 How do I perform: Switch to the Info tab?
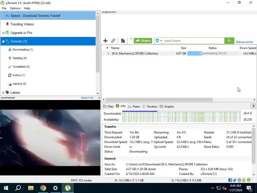click(121, 106)
